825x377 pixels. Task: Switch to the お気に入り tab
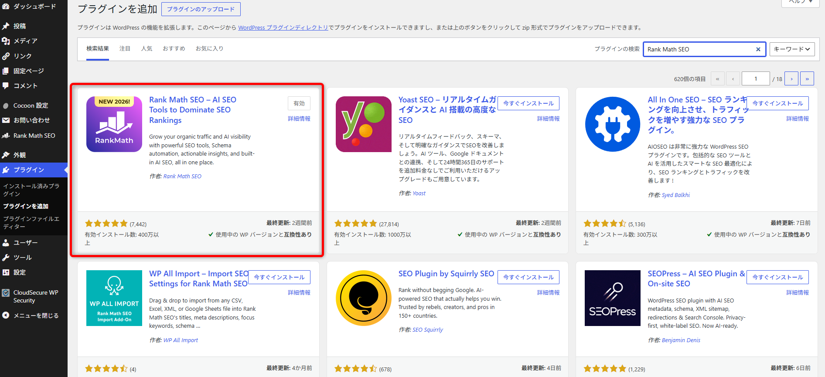(210, 49)
